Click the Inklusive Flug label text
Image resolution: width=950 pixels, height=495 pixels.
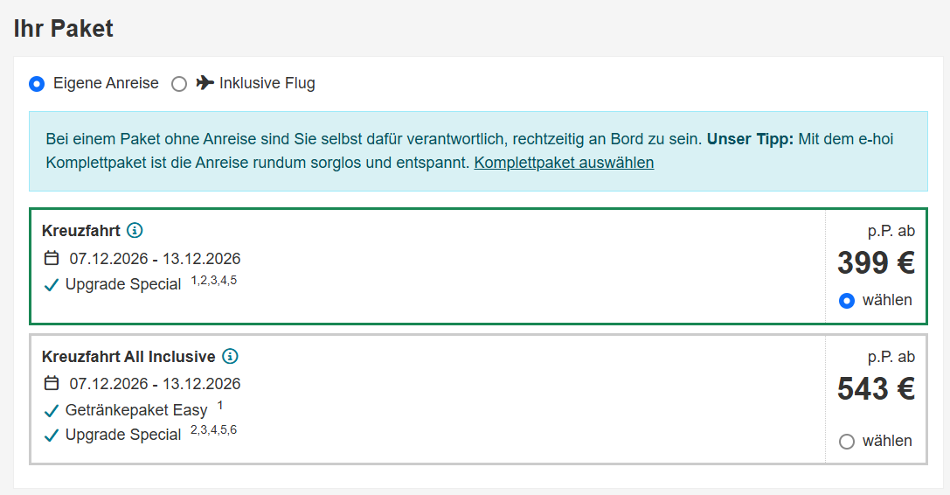[267, 83]
